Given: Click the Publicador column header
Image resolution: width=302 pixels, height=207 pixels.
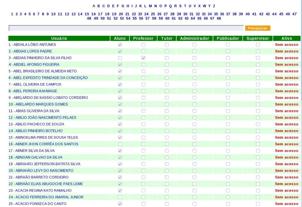Looking at the screenshot, I should pyautogui.click(x=228, y=38).
